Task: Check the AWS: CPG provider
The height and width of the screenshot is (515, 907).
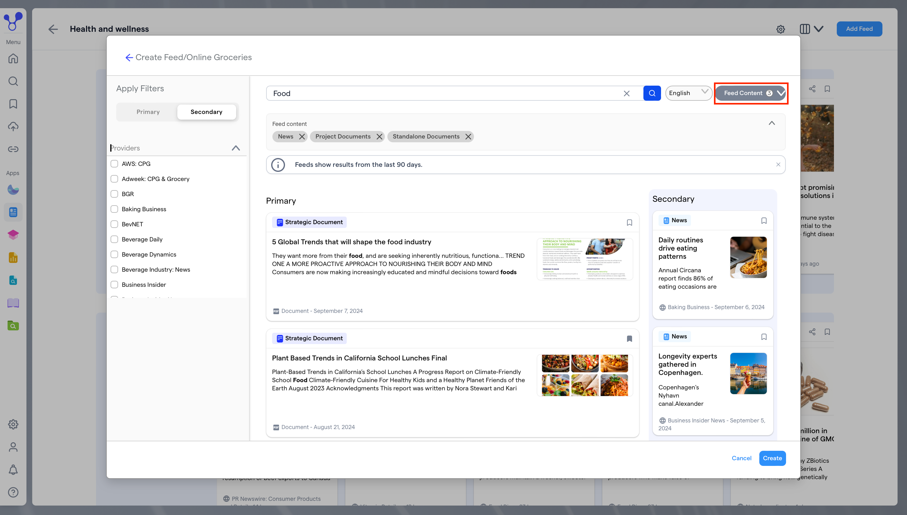Action: (114, 164)
